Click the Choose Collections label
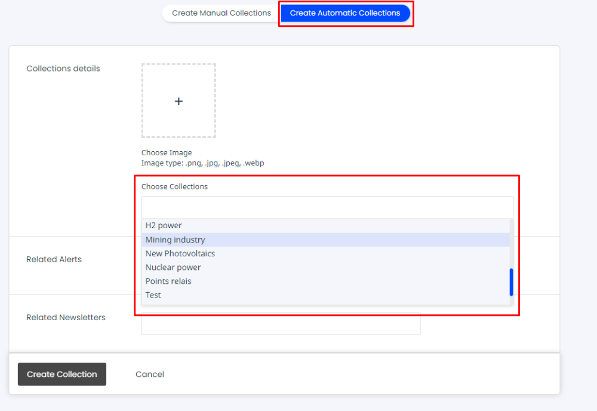 point(175,186)
